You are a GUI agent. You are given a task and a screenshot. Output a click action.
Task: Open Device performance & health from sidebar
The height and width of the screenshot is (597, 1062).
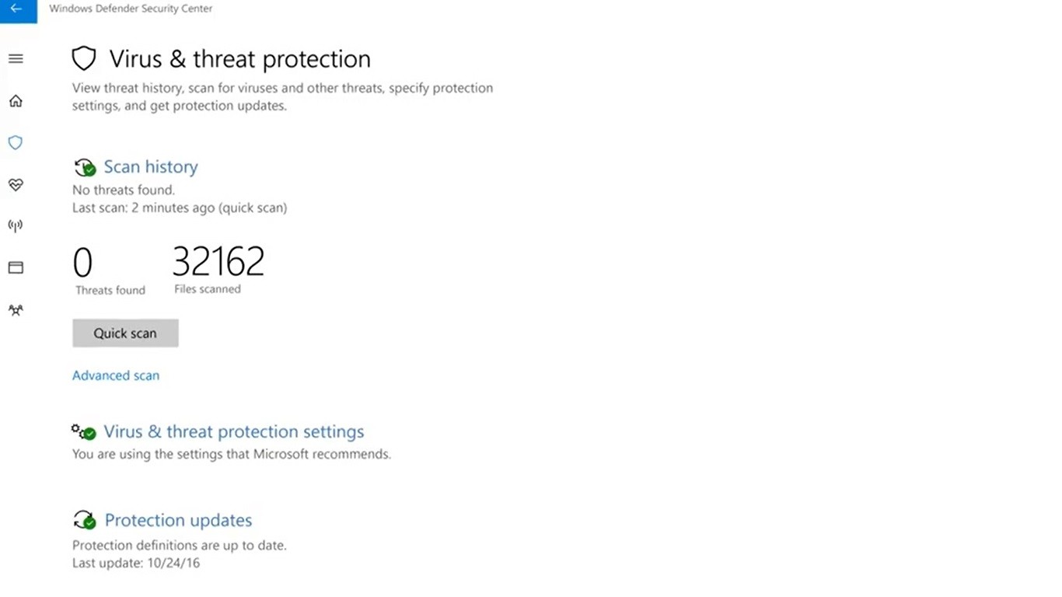pyautogui.click(x=15, y=184)
